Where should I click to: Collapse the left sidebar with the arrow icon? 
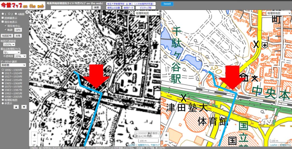click(x=27, y=12)
